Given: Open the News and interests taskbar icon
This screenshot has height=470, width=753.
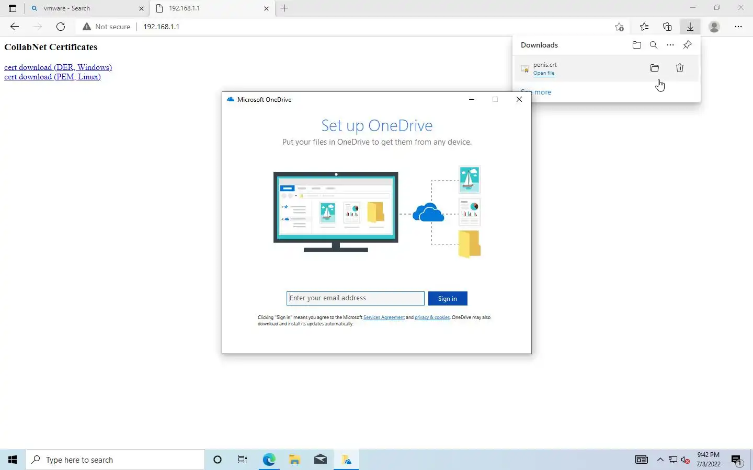Looking at the screenshot, I should coord(642,460).
